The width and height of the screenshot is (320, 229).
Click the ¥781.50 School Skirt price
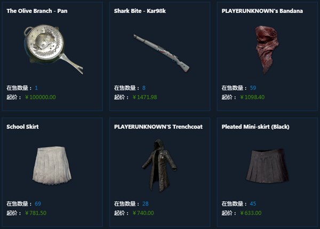click(36, 213)
